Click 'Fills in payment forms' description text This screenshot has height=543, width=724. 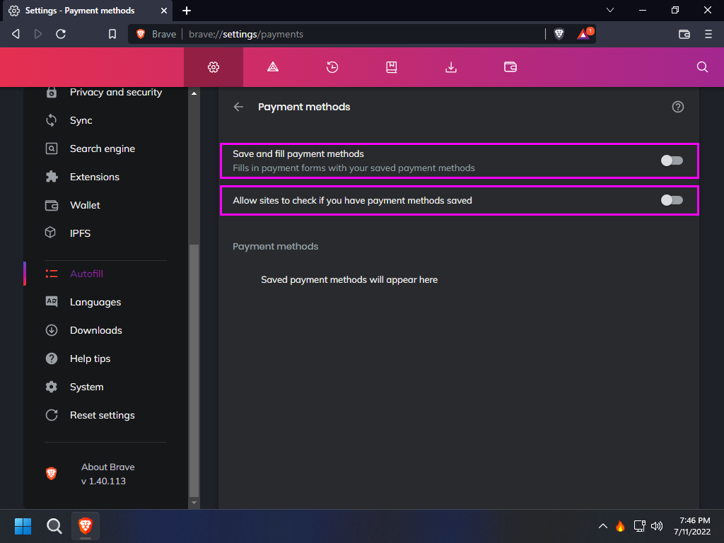354,168
